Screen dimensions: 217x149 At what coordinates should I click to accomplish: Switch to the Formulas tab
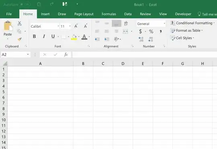click(109, 14)
